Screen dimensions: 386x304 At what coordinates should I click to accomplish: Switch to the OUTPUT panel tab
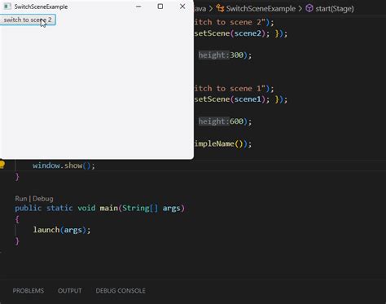pos(69,291)
